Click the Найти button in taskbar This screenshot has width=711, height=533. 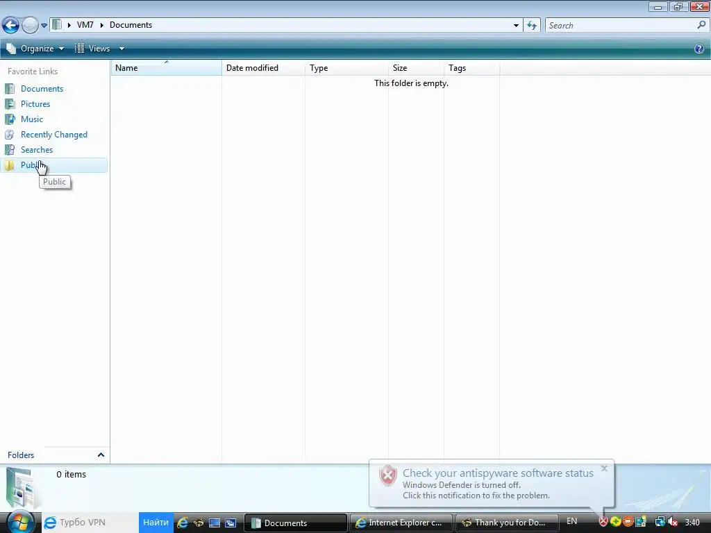tap(156, 523)
